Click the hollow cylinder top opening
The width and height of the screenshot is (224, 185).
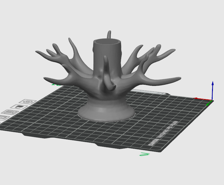(x=107, y=42)
